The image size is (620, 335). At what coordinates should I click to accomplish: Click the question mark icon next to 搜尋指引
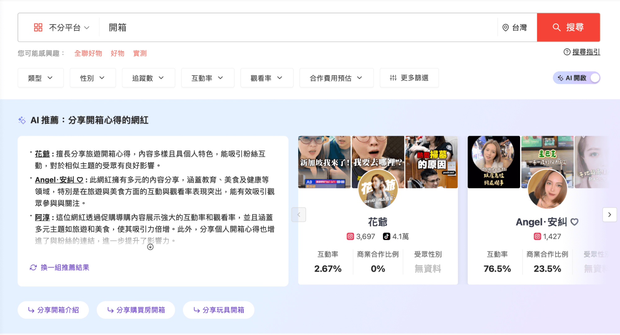(567, 52)
